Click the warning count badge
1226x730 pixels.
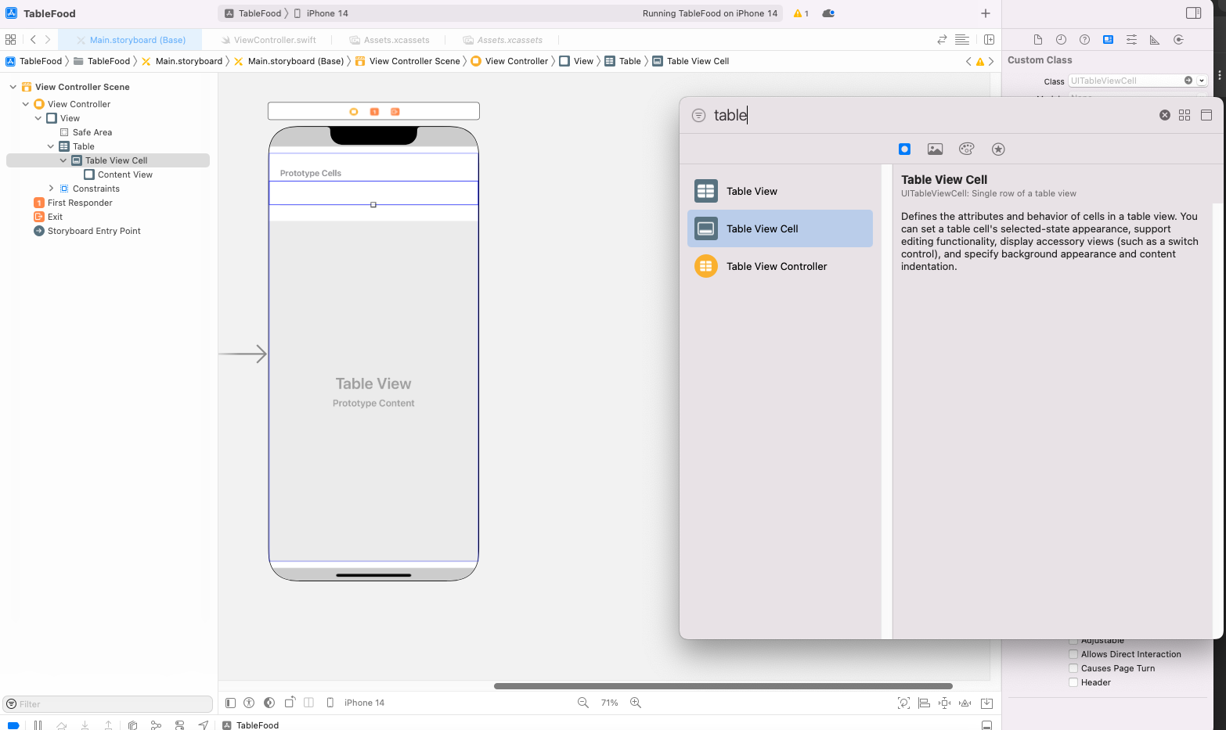click(x=801, y=13)
